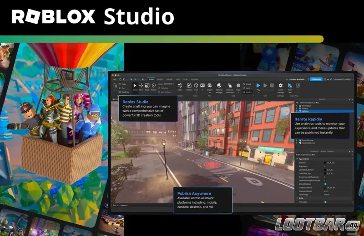Viewport: 364px width, 236px height.
Task: Switch to the PLUGINS tab
Action: point(194,79)
